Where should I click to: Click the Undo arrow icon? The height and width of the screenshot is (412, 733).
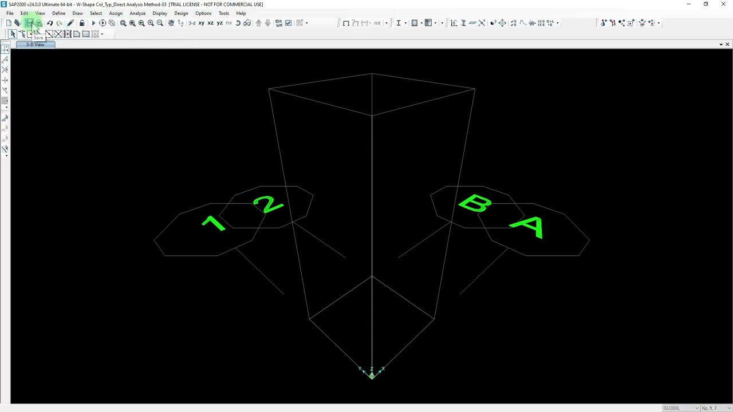pyautogui.click(x=50, y=23)
